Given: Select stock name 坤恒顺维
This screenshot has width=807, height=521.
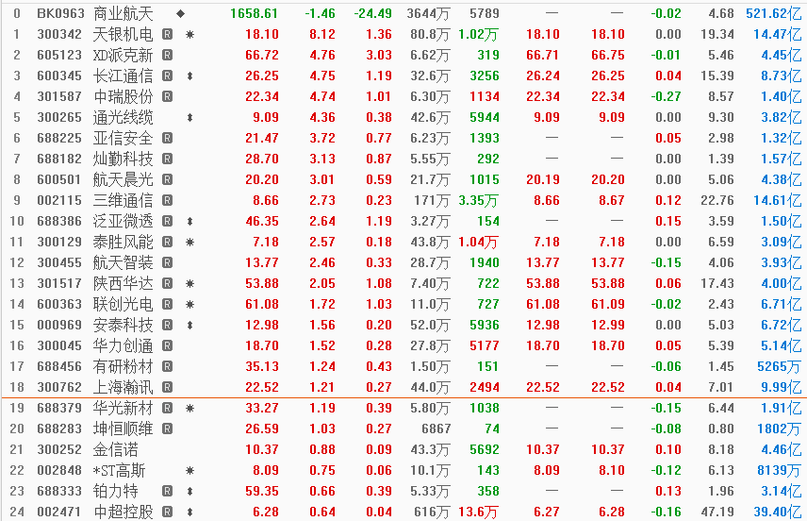Looking at the screenshot, I should pyautogui.click(x=123, y=429).
